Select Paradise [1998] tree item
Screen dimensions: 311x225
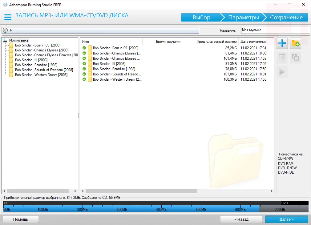(x=36, y=65)
